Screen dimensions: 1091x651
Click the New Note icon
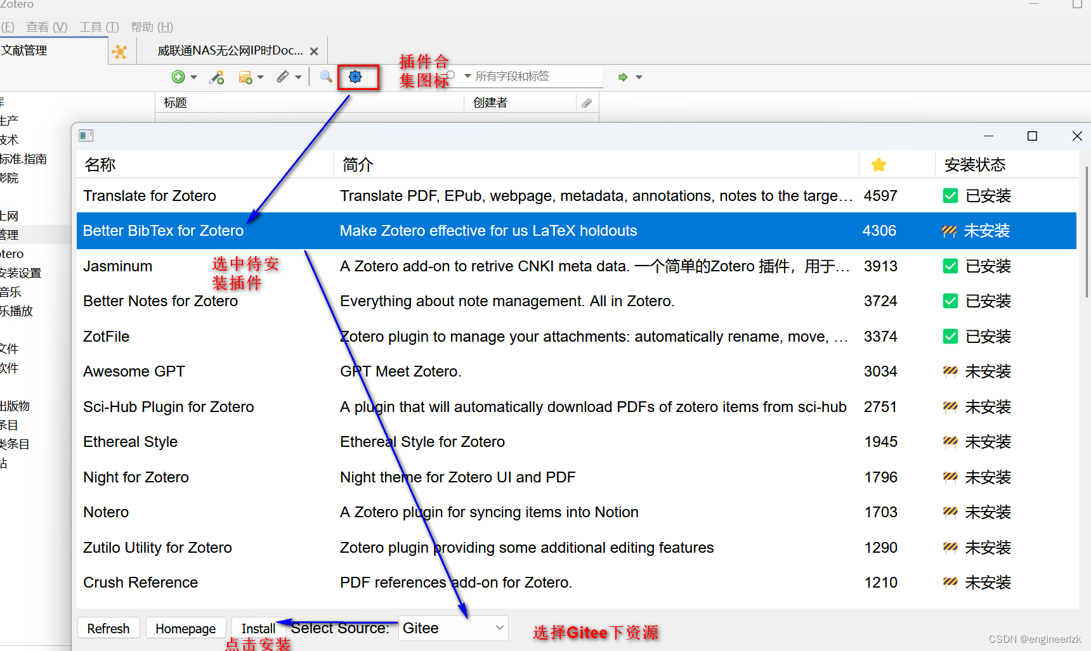(245, 77)
